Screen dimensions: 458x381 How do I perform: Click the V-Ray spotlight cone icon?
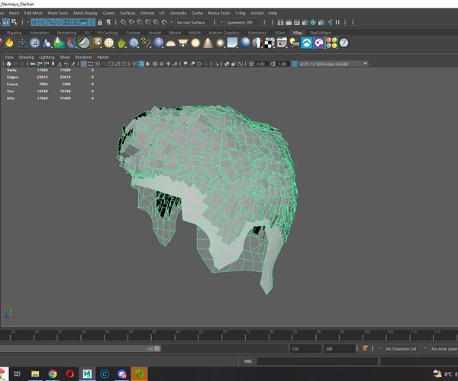[208, 43]
